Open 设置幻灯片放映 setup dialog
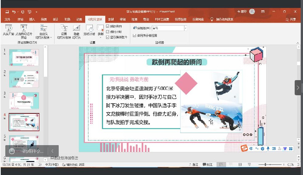303x175 pixels. (x=64, y=32)
